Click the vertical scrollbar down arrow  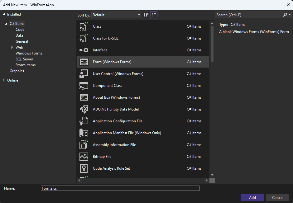click(212, 175)
